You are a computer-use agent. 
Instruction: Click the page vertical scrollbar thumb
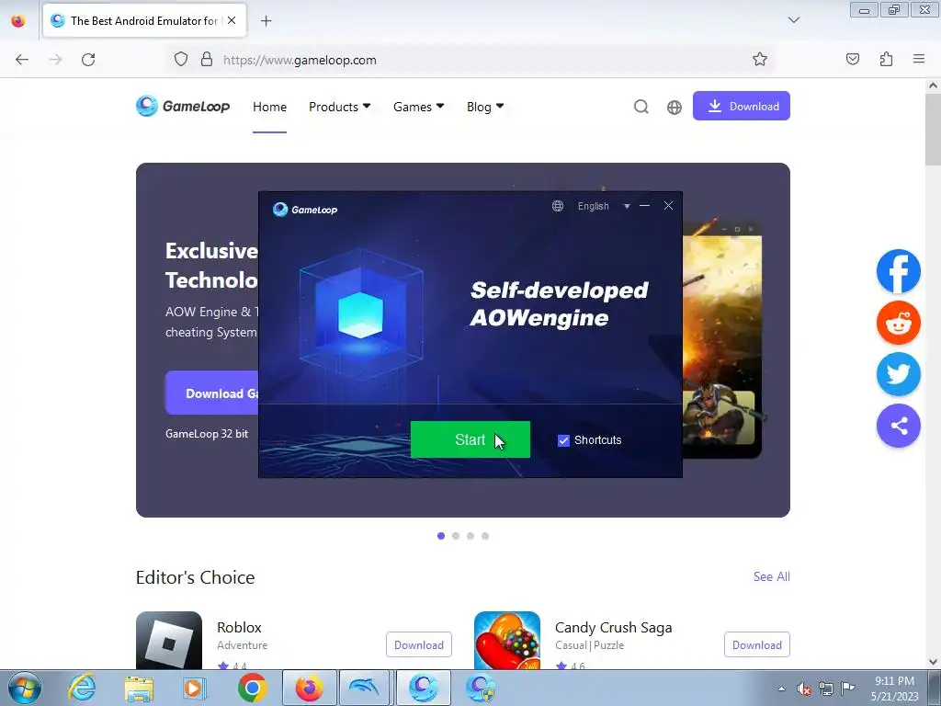tap(934, 129)
